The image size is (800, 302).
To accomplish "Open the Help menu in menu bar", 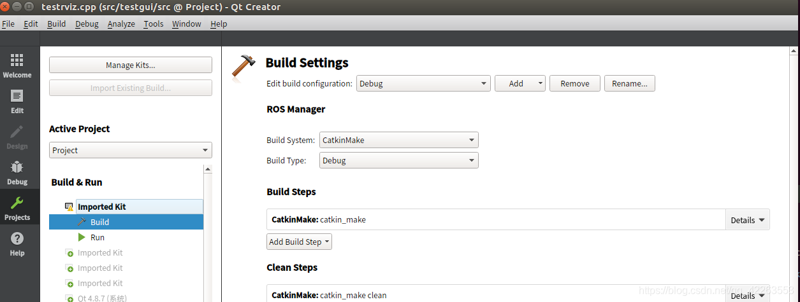I will coord(219,24).
